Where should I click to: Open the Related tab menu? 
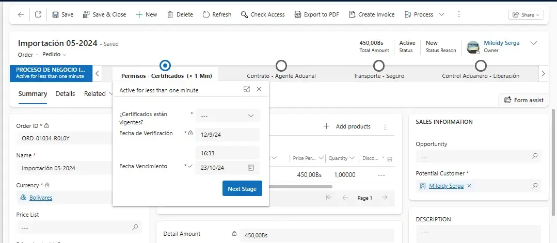pyautogui.click(x=98, y=94)
